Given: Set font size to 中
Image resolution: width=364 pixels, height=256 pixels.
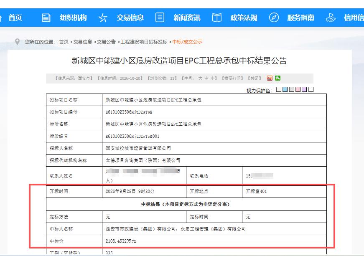Looking at the screenshot, I should pyautogui.click(x=206, y=79).
